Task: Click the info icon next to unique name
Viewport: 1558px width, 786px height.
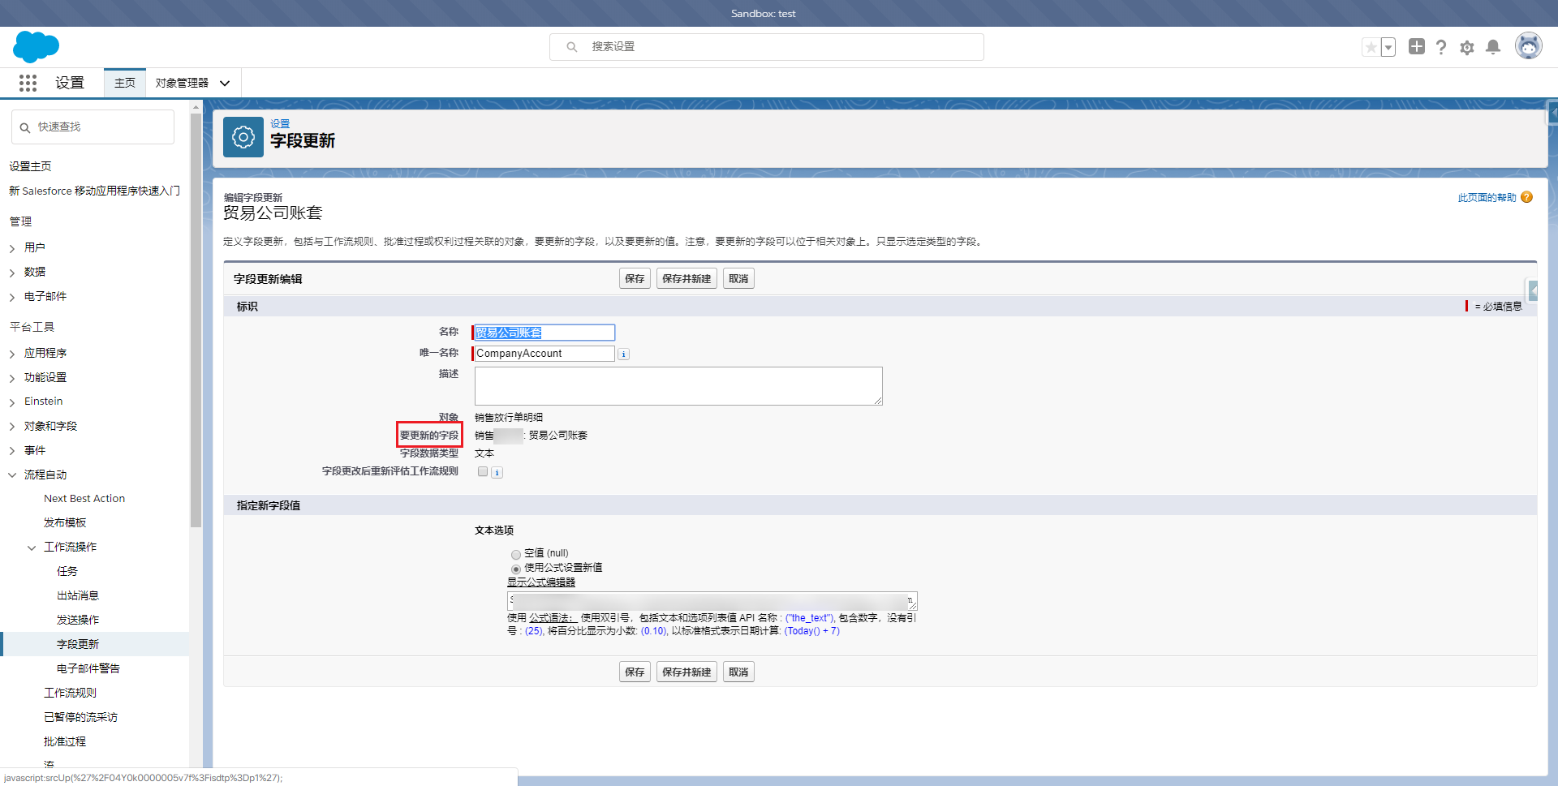Action: click(623, 354)
